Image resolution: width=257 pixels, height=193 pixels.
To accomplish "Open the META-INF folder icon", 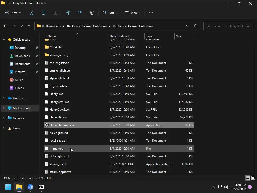I will (x=47, y=47).
